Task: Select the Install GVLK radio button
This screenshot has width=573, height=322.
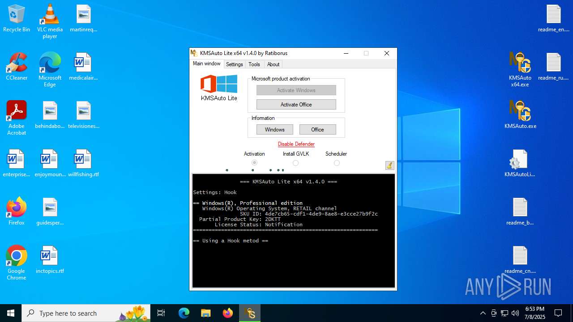Action: coord(295,163)
